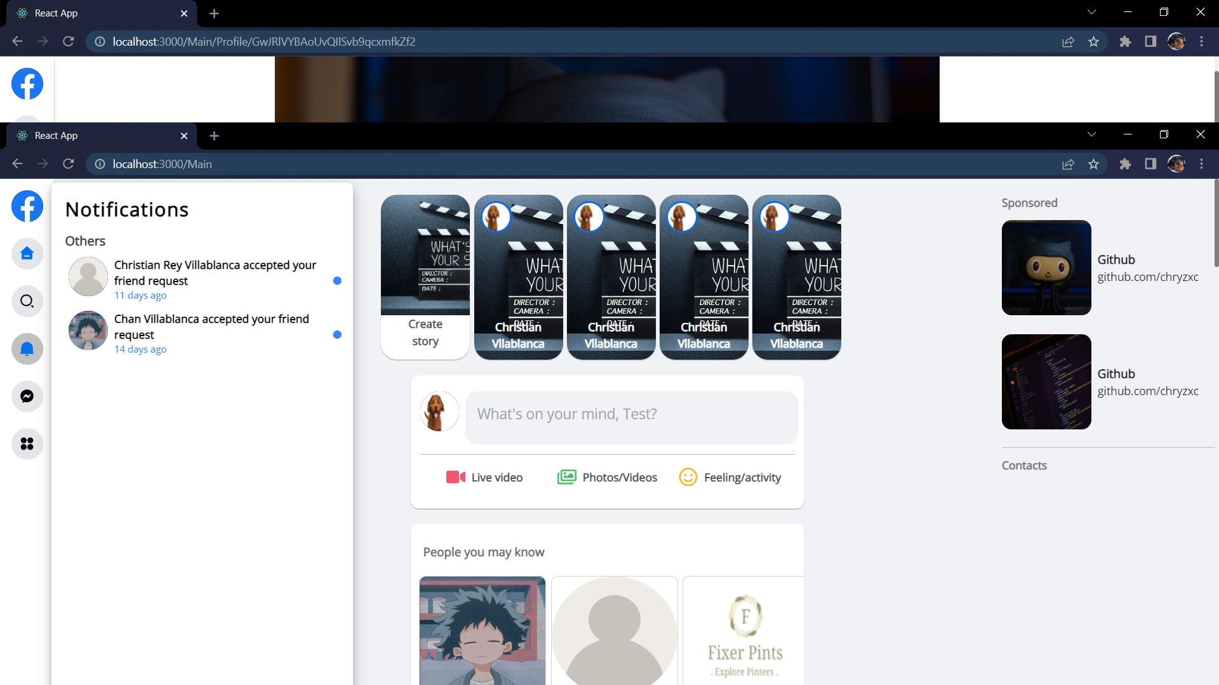Add Photos/Videos to a post
This screenshot has width=1219, height=685.
point(607,477)
